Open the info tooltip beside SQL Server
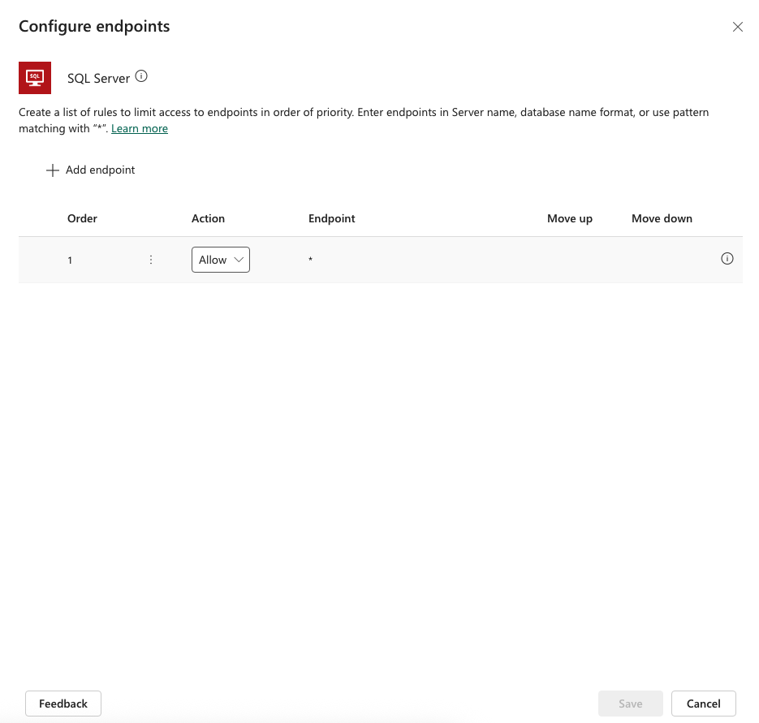Screen dimensions: 759x723 [141, 75]
